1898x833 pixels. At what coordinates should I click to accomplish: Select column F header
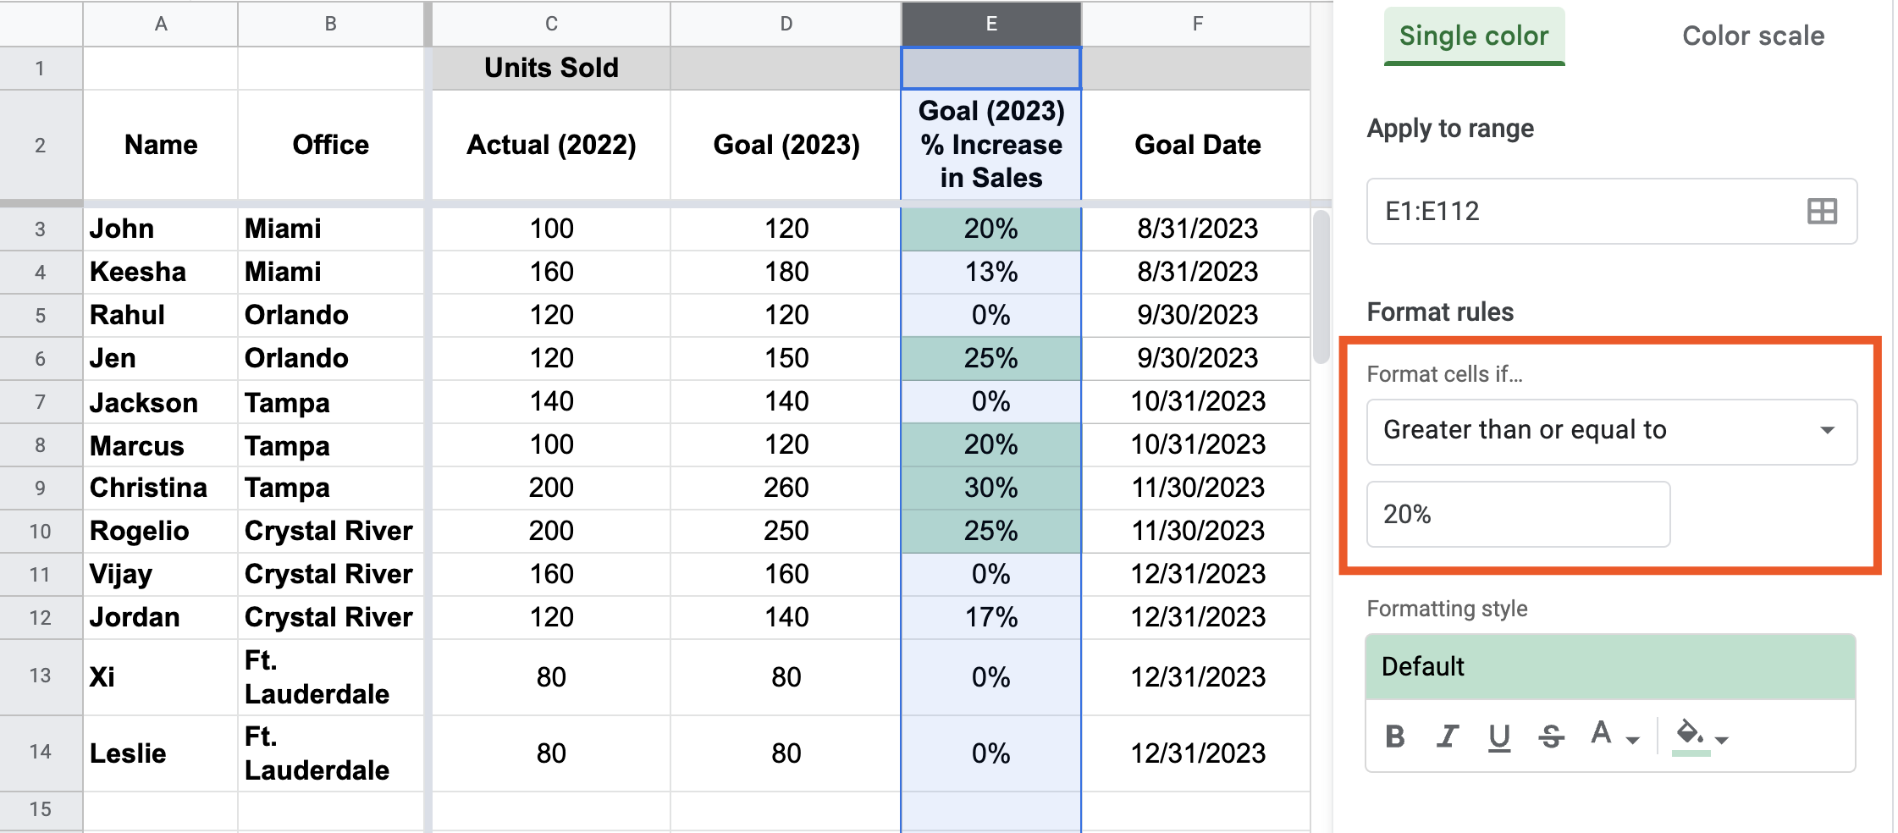[x=1197, y=24]
